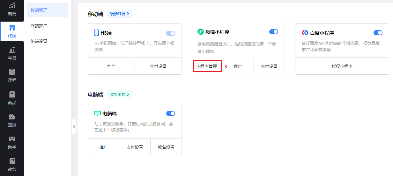Screen dimensions: 393x176
Task: Toggle the 电脑端 switch
Action: tap(171, 113)
